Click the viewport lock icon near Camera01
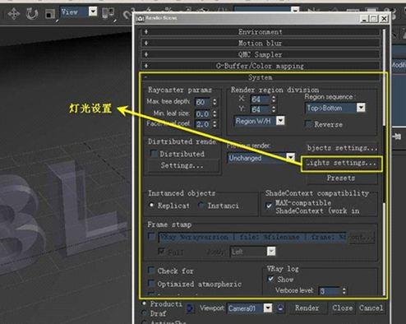406x324 pixels. 280,308
